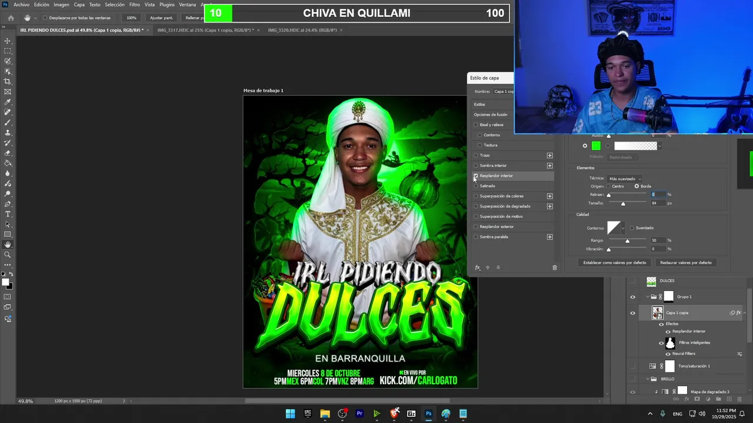
Task: Open the Hand tool preset dropdown
Action: click(35, 18)
